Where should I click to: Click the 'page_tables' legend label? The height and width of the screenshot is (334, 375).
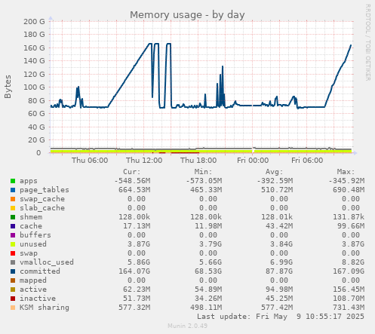45,190
